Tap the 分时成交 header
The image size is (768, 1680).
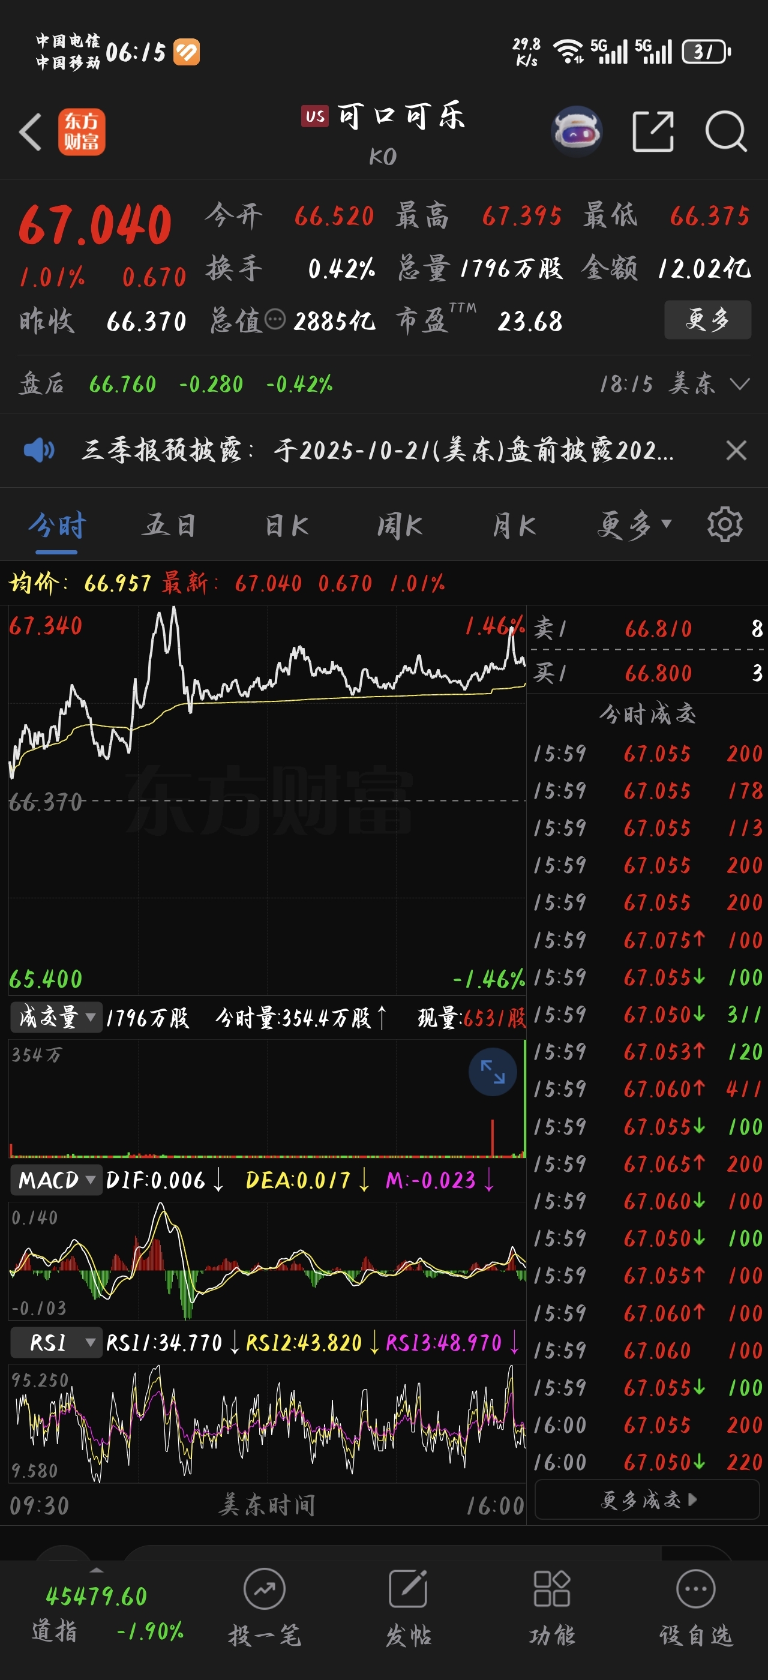(647, 714)
